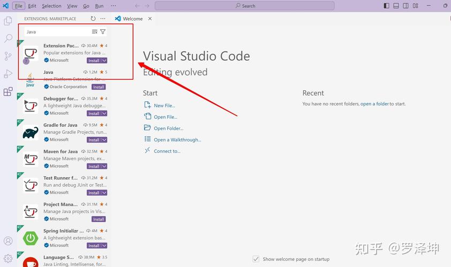Open the Source Control view
Viewport: 451px width, 267px height.
click(x=8, y=56)
